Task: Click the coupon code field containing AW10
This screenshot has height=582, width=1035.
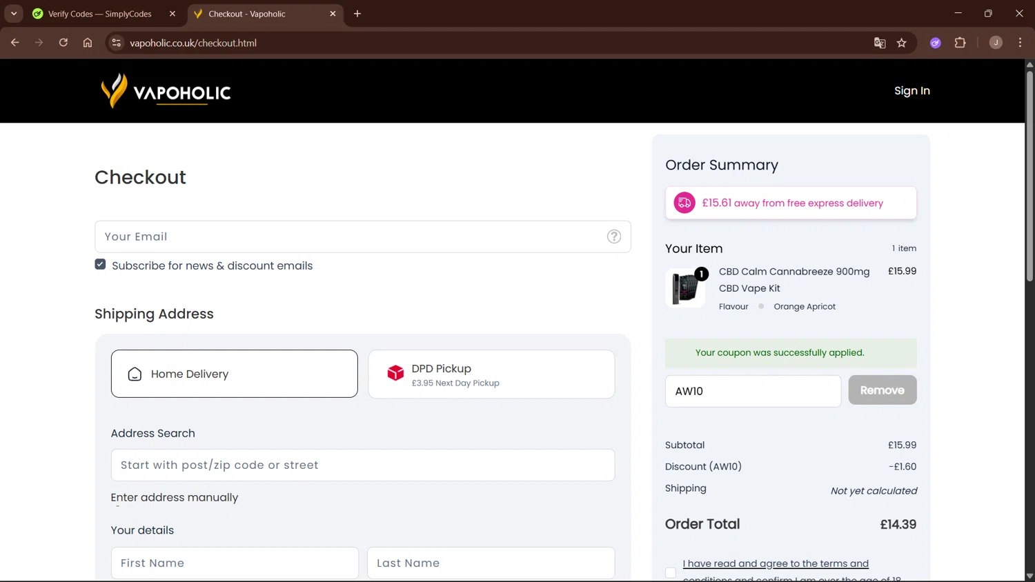Action: [753, 391]
